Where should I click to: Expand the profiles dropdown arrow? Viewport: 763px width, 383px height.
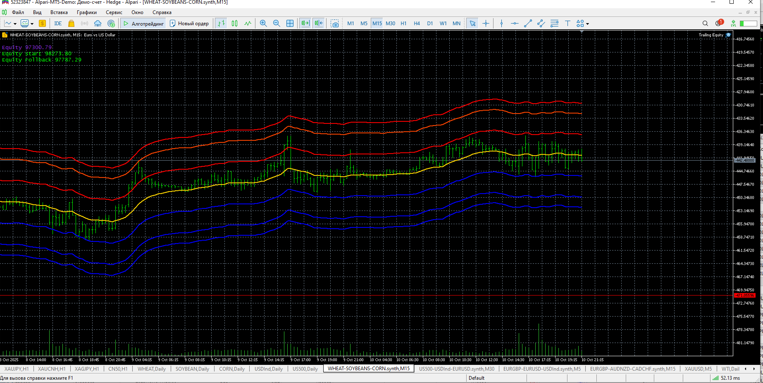tap(32, 24)
